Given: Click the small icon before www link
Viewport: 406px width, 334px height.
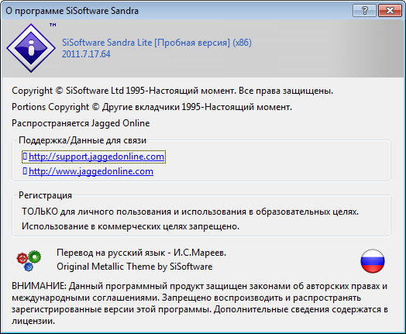Looking at the screenshot, I should point(25,171).
